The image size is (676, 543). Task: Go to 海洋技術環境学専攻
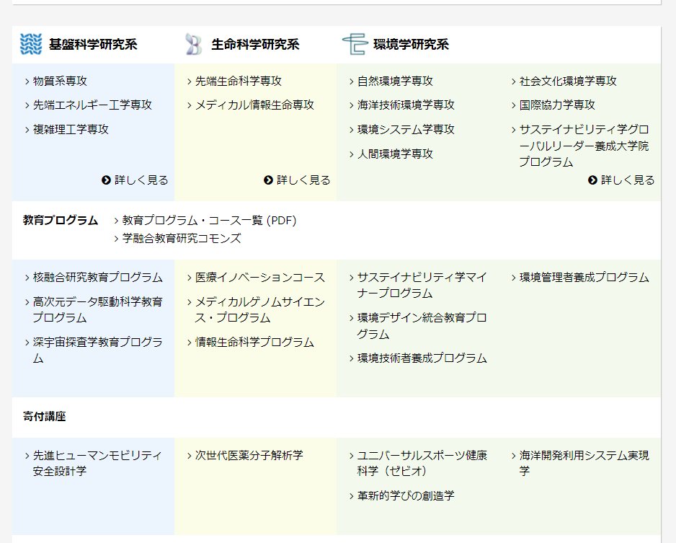[x=406, y=105]
